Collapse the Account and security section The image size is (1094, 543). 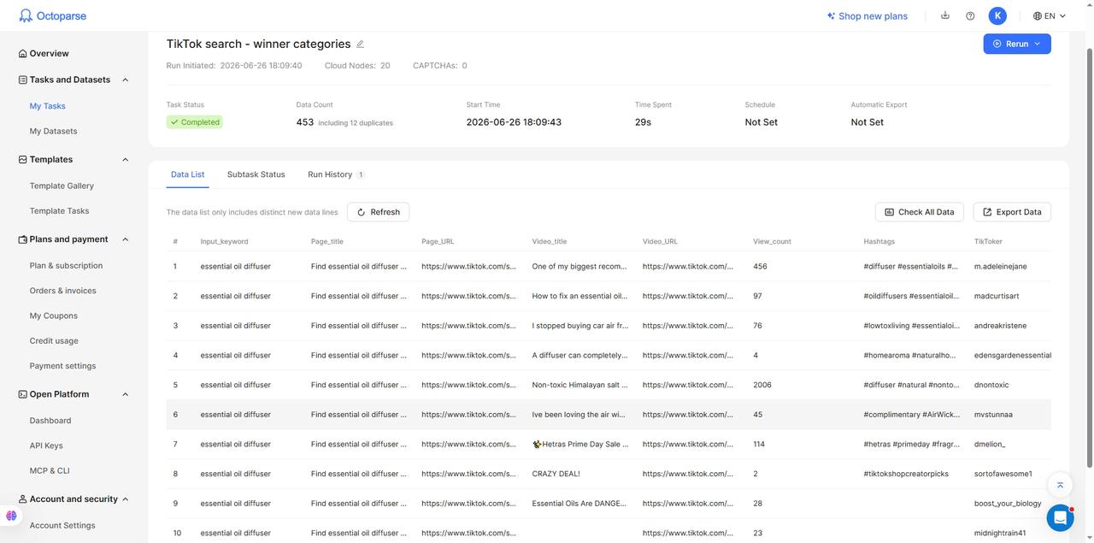click(x=126, y=499)
